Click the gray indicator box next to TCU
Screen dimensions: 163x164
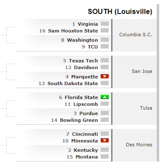pos(104,46)
